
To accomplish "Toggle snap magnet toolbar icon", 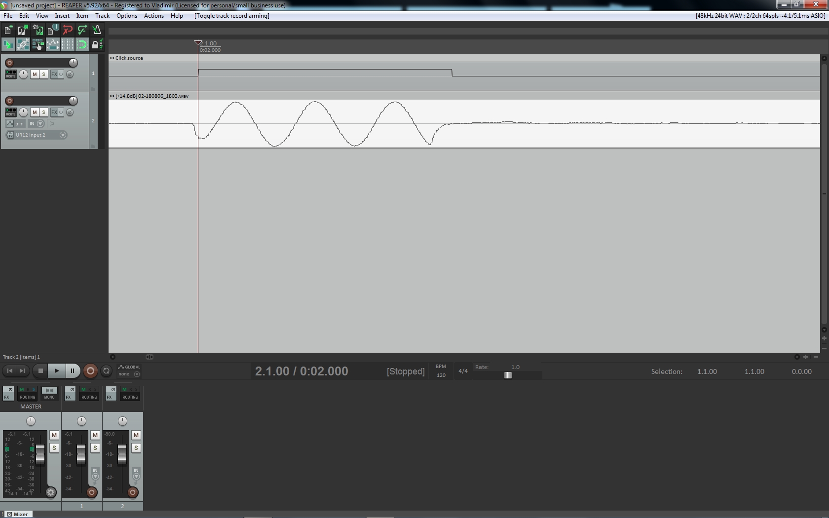I will [x=82, y=45].
